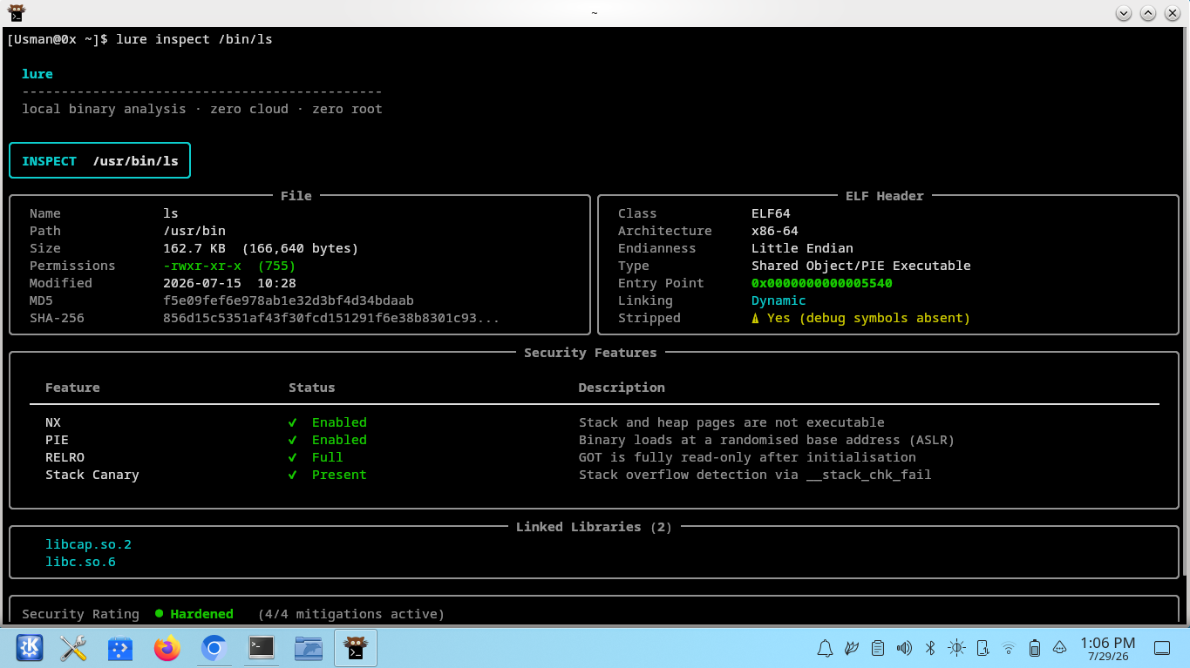Click the green check mark in the RELRO row
The height and width of the screenshot is (668, 1190).
point(293,457)
